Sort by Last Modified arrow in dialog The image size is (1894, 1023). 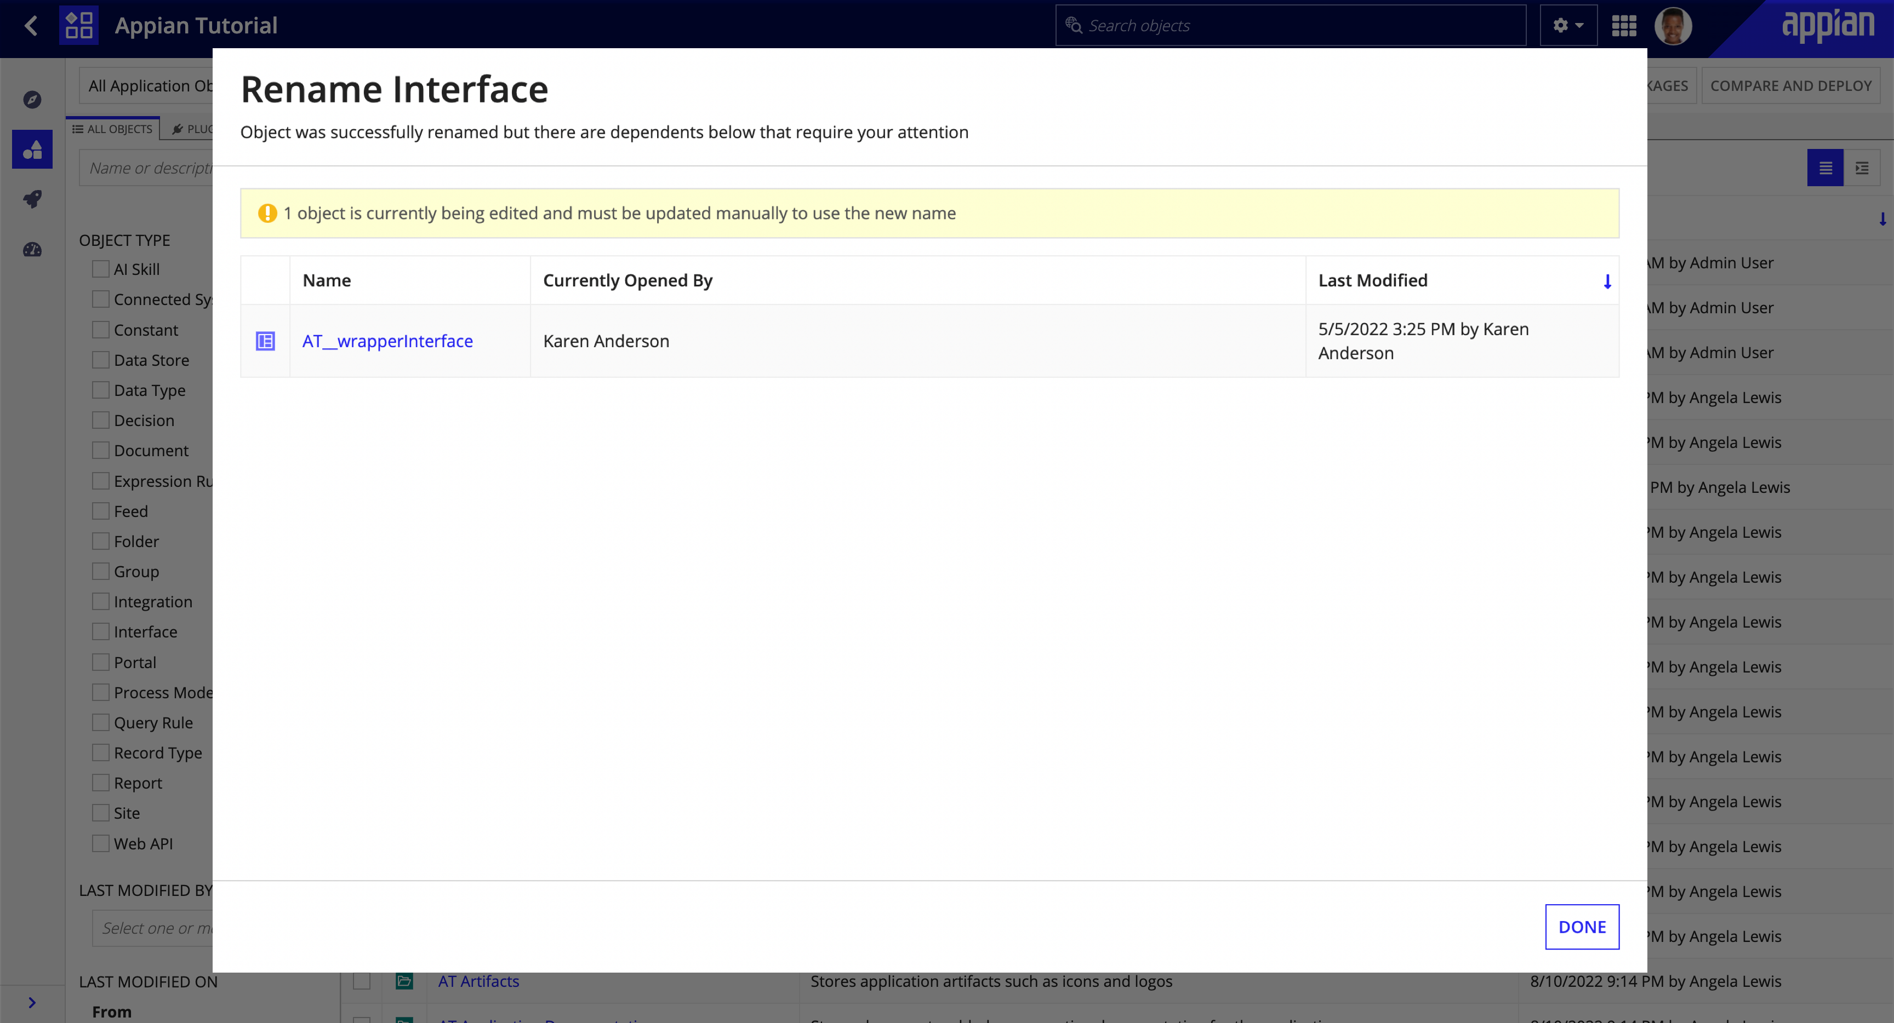[1607, 281]
